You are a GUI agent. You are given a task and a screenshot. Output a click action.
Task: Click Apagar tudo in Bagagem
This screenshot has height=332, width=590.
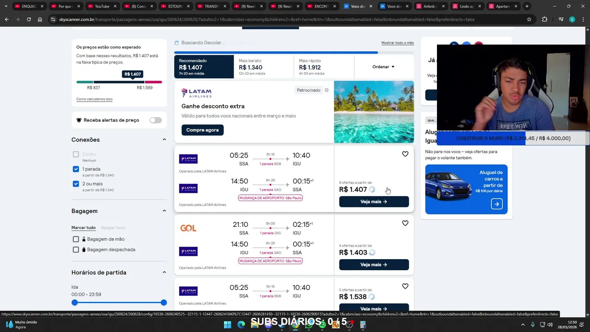point(113,228)
